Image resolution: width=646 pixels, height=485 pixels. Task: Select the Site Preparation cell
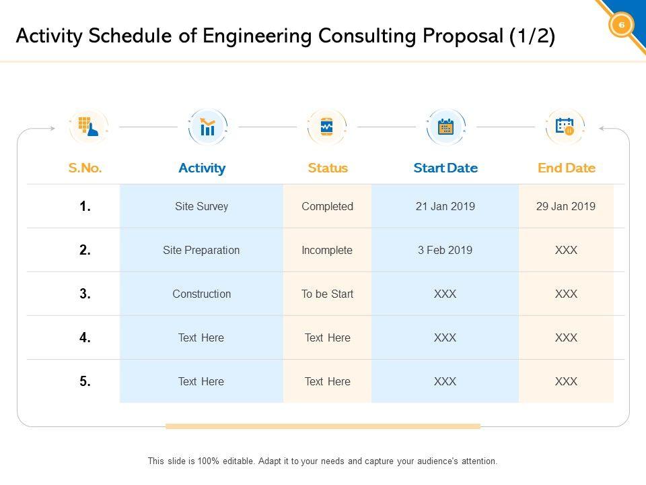[x=201, y=251]
